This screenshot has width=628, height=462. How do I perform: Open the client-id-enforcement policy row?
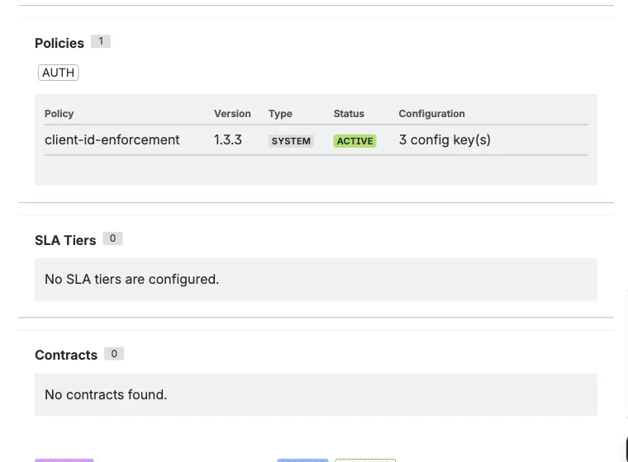(x=112, y=140)
